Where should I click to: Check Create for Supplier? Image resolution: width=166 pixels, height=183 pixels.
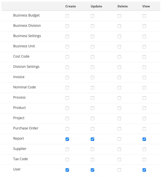[67, 149]
